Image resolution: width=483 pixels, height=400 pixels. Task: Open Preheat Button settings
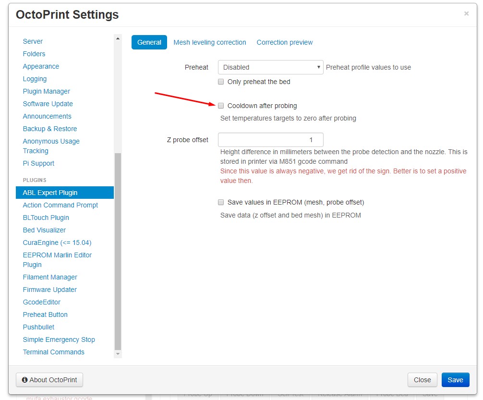pyautogui.click(x=45, y=315)
